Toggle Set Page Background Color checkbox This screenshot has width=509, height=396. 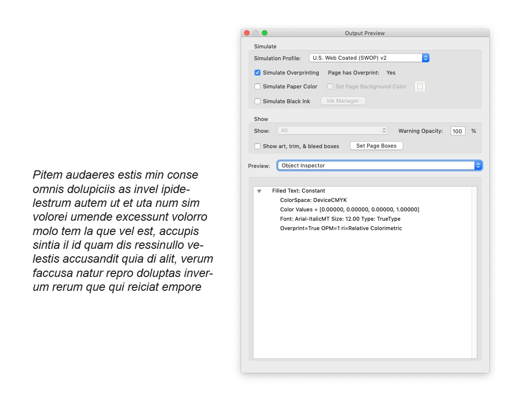(x=330, y=86)
